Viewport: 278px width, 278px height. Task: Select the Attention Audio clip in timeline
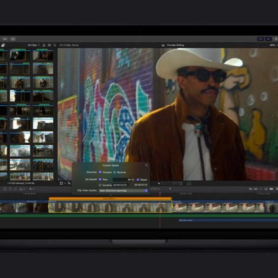pos(228,220)
